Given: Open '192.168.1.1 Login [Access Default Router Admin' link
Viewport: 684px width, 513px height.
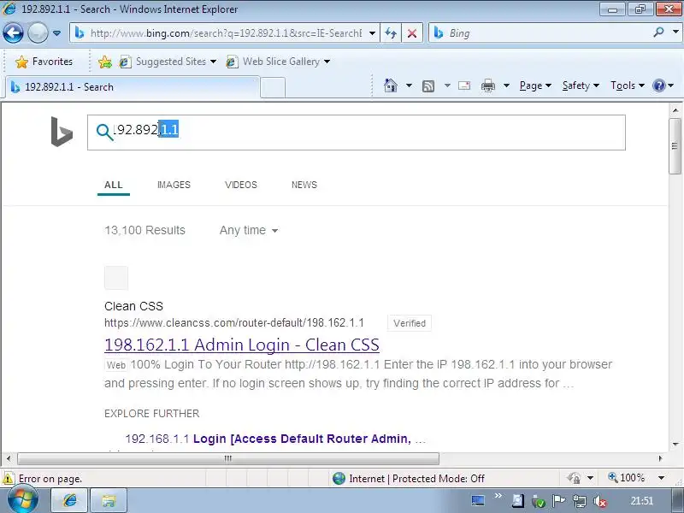Looking at the screenshot, I should [275, 439].
